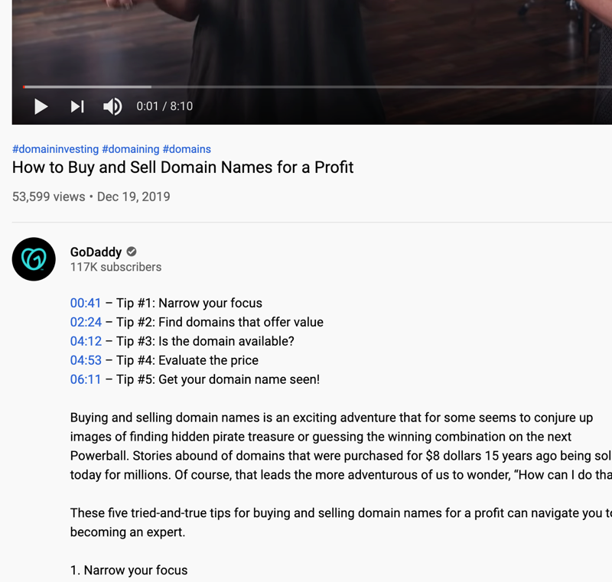Open the #domains hashtag
This screenshot has width=612, height=582.
tap(187, 149)
